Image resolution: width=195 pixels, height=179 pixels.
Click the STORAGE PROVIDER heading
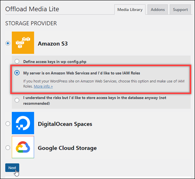point(31,23)
